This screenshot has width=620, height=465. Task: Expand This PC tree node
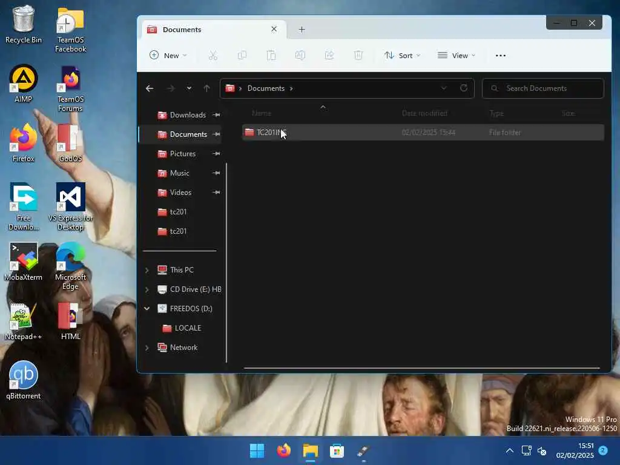point(147,270)
